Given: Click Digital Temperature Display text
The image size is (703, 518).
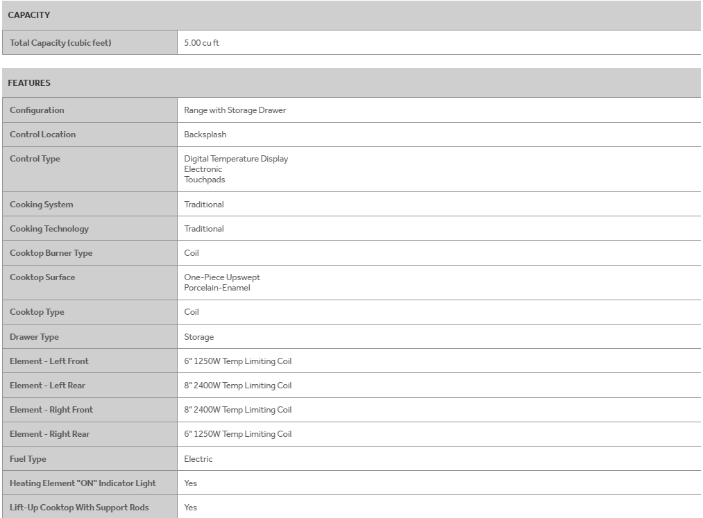Looking at the screenshot, I should (236, 159).
